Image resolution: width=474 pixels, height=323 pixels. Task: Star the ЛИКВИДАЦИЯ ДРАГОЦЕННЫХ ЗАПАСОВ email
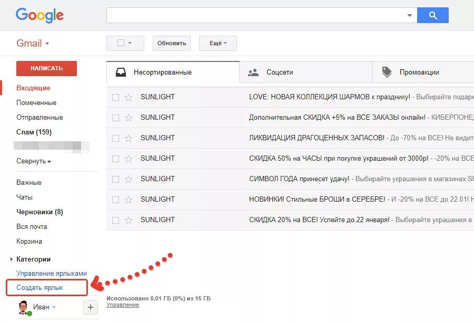click(129, 138)
